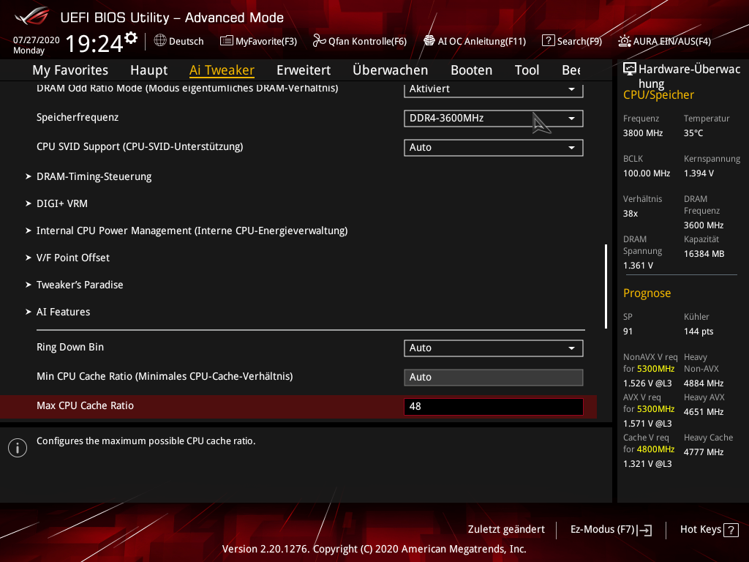Viewport: 749px width, 562px height.
Task: Expand V/F Point Offset submenu
Action: tap(73, 258)
